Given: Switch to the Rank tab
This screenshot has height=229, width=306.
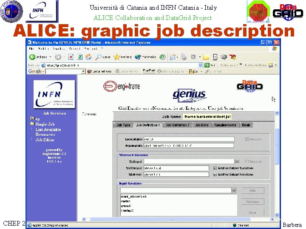Looking at the screenshot, I should pos(246,125).
